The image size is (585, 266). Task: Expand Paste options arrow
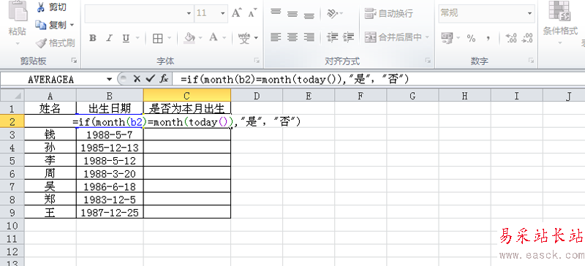point(18,44)
